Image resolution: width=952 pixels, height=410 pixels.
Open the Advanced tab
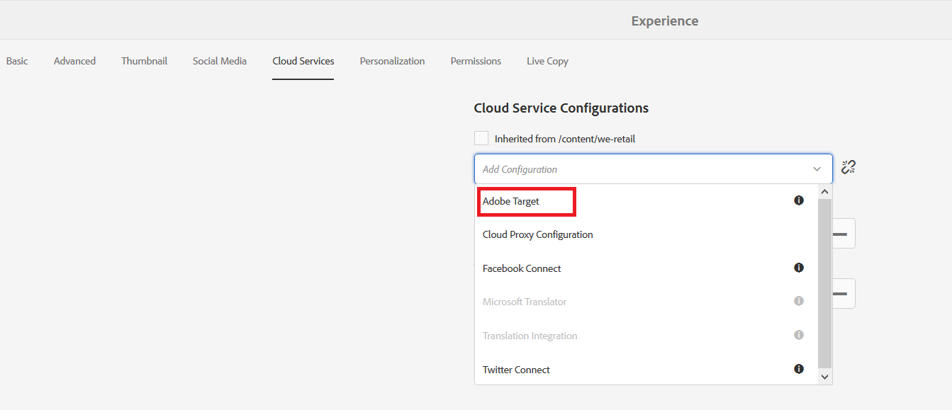tap(74, 61)
